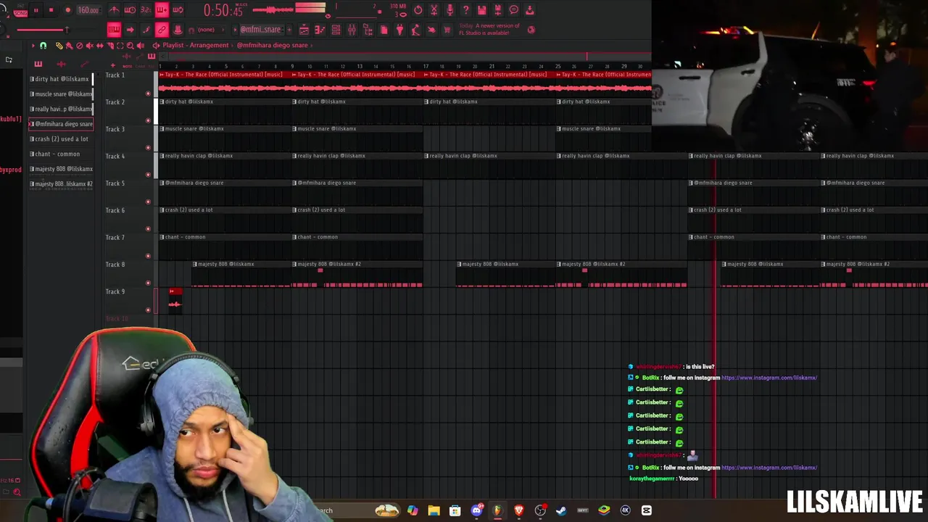The width and height of the screenshot is (928, 522).
Task: Select crash (2) used a lot in list
Action: coord(61,139)
